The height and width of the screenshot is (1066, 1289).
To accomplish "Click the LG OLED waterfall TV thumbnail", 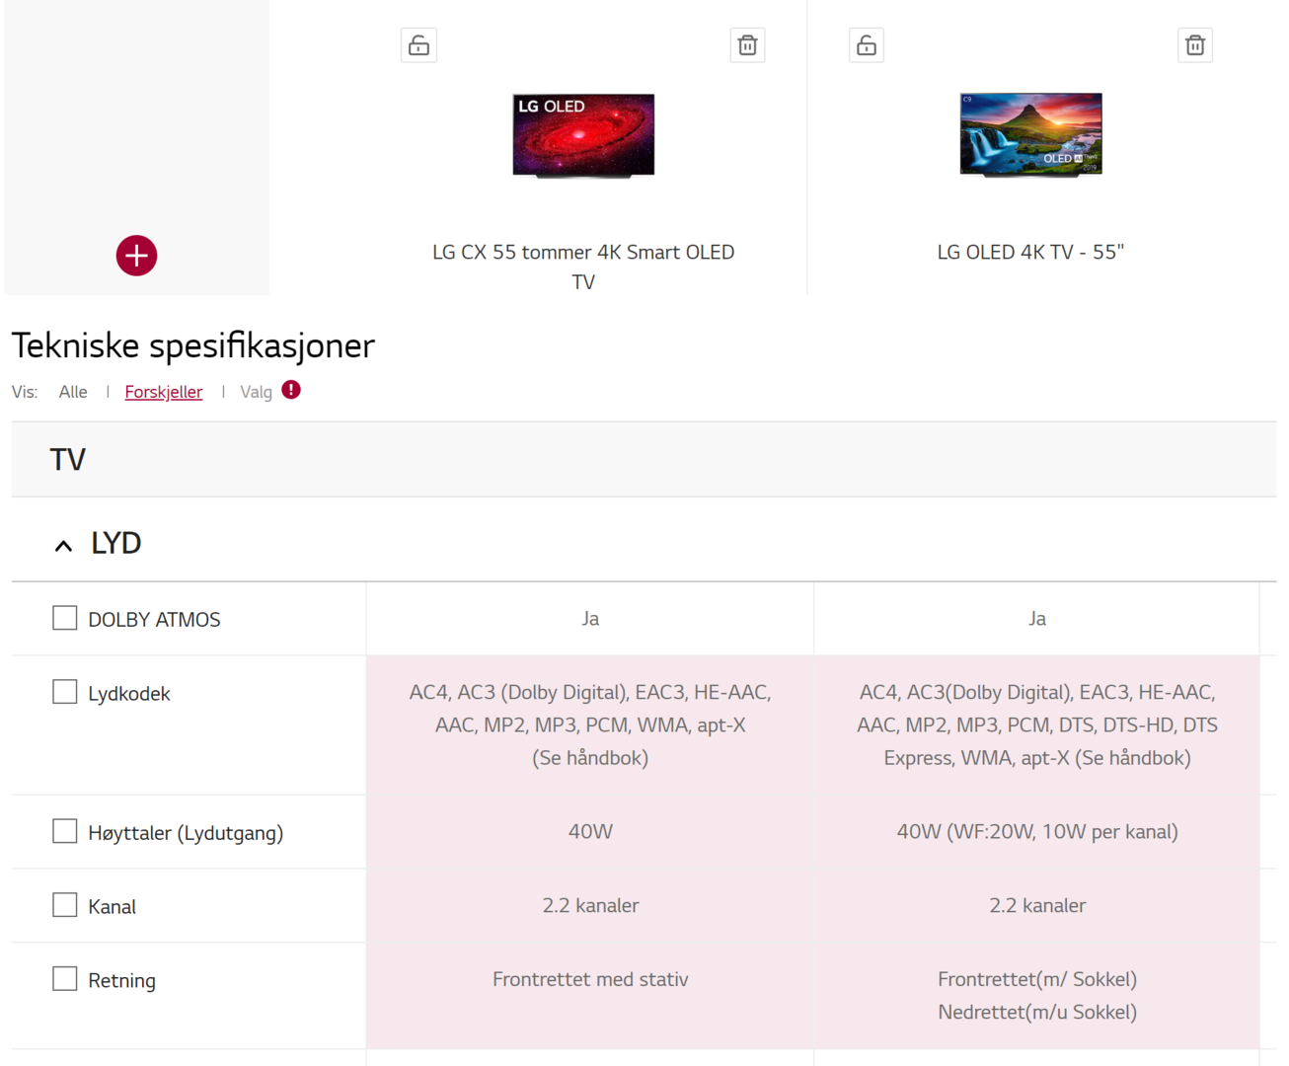I will pos(1030,134).
